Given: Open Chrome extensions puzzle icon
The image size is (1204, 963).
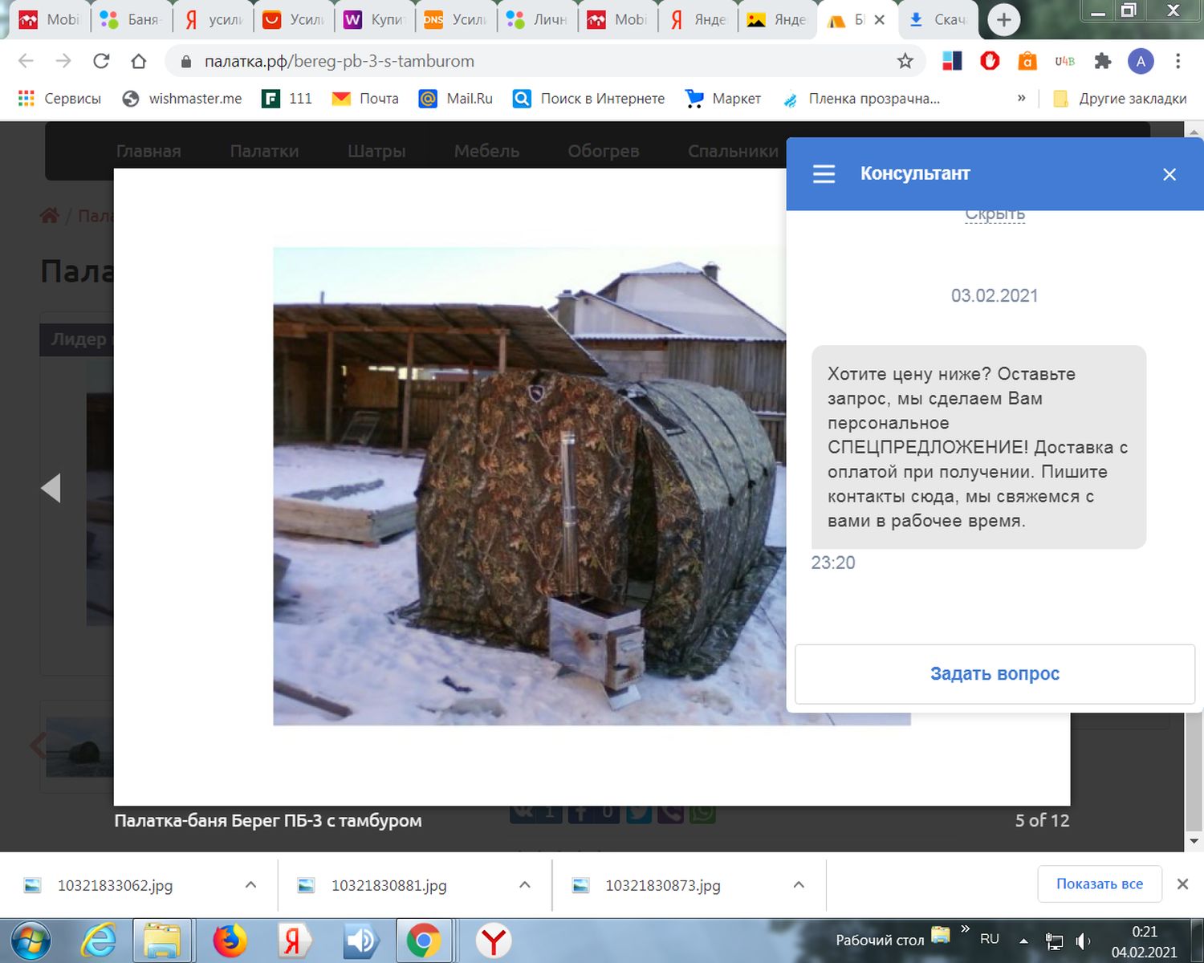Looking at the screenshot, I should (1102, 61).
